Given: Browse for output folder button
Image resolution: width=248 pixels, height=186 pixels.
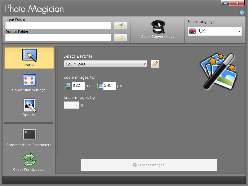Looking at the screenshot, I should coord(120,38).
